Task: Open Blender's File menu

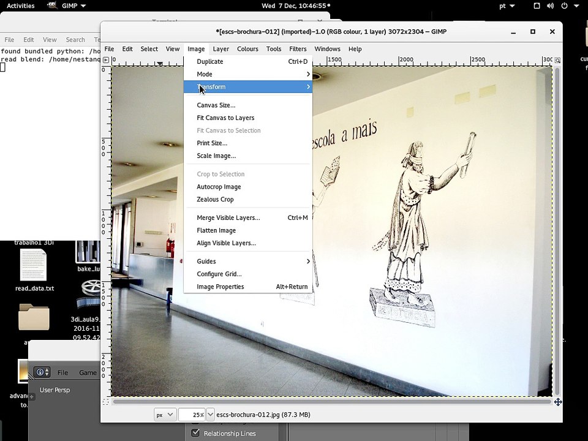Action: click(62, 373)
